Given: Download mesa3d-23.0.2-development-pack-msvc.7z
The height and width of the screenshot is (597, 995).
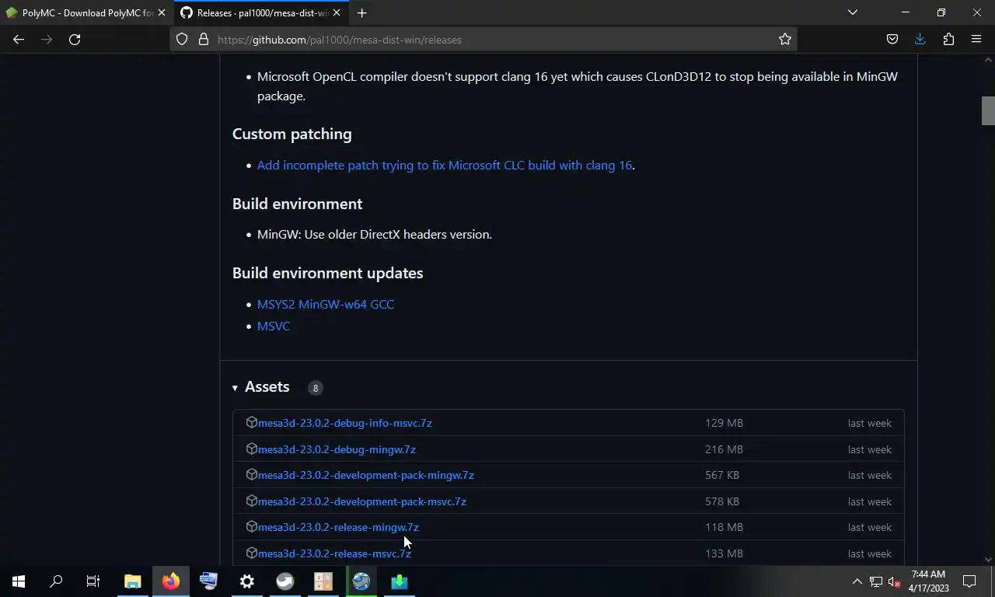Looking at the screenshot, I should tap(362, 501).
